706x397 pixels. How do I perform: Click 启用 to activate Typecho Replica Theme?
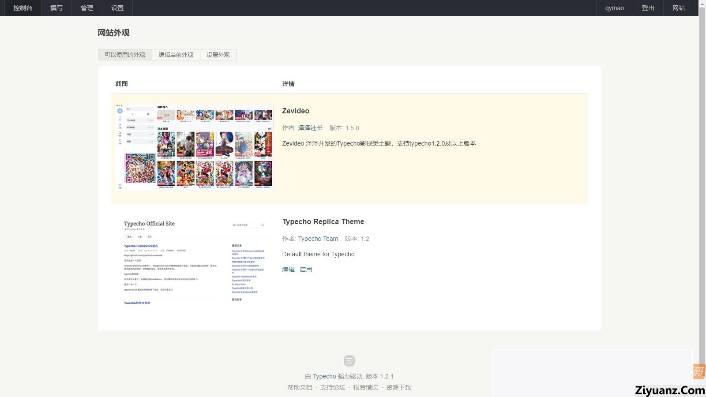pos(306,270)
